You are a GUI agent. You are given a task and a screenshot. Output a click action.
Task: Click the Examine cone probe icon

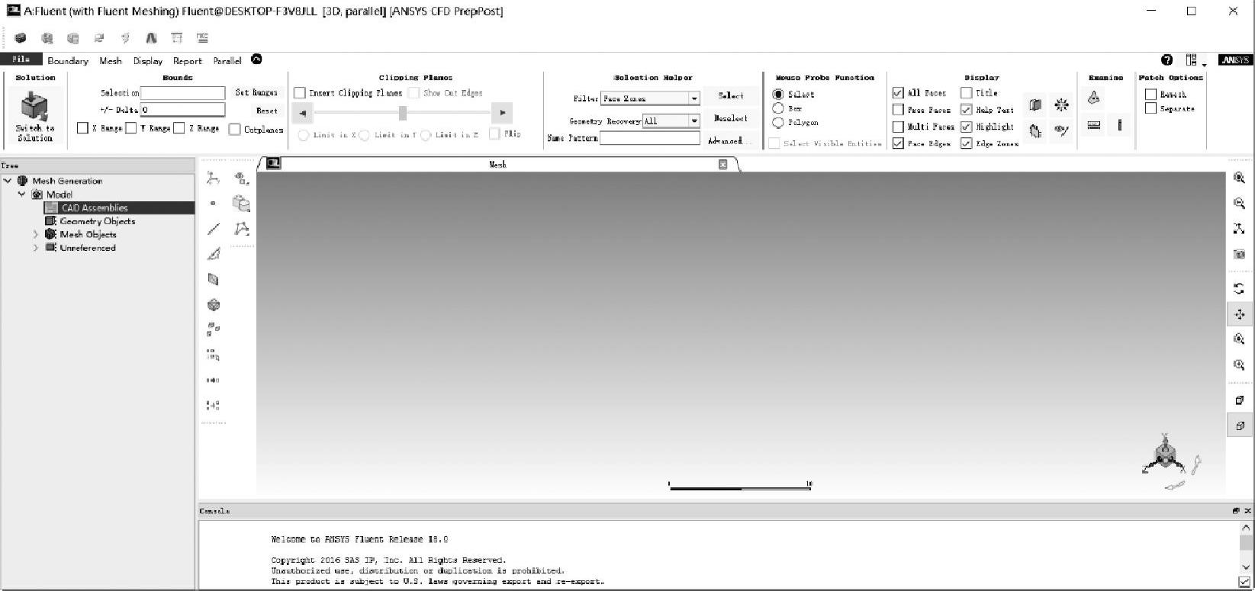pos(1093,98)
